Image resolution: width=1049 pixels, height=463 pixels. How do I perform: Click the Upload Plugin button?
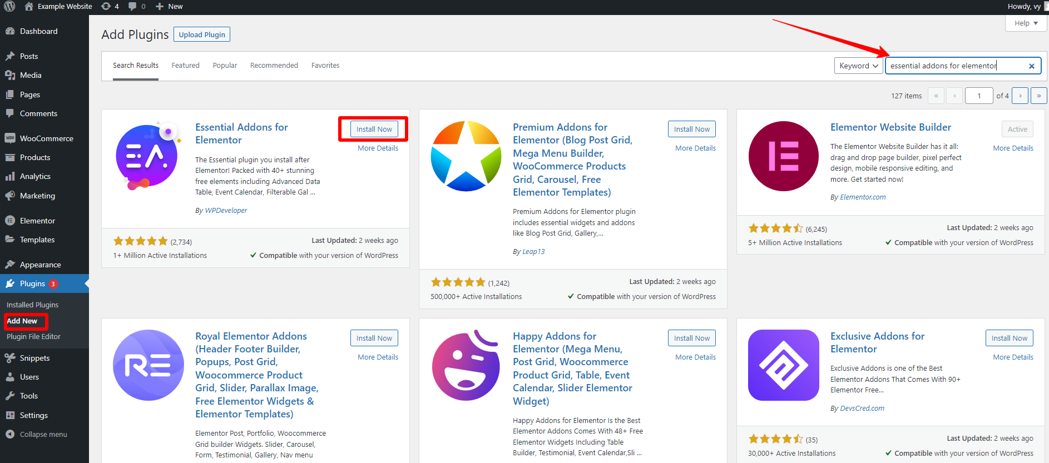202,34
